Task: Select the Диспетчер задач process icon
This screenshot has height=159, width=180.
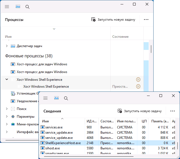Action: (x=13, y=46)
